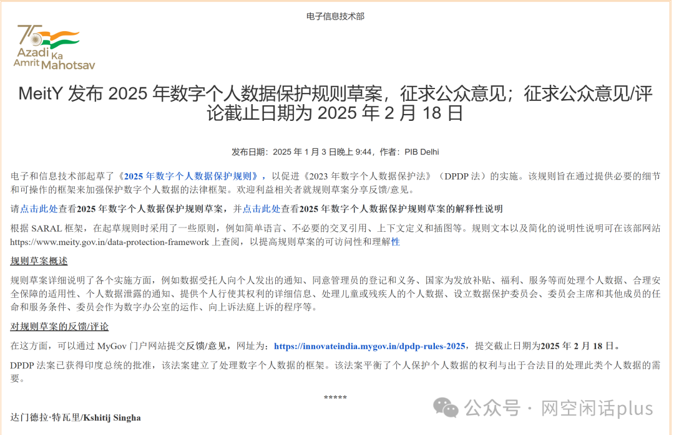Viewport: 674px width, 435px height.
Task: Click the 电子信息技术部 header text
Action: tap(335, 16)
